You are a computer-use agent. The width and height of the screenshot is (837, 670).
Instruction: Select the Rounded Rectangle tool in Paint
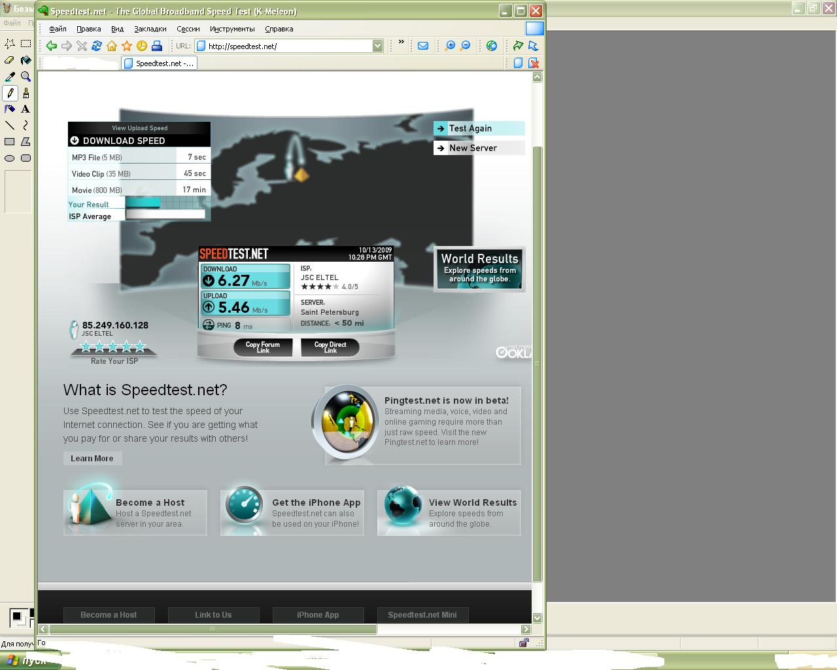26,158
